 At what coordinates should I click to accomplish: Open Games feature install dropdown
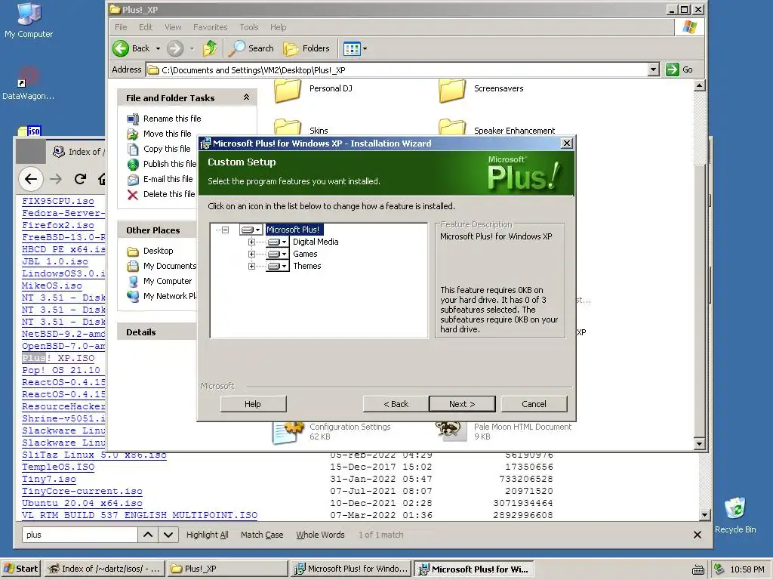point(277,254)
